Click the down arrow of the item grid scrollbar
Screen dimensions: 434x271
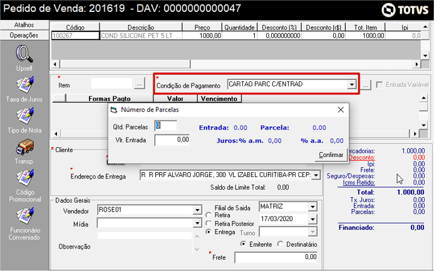[425, 56]
